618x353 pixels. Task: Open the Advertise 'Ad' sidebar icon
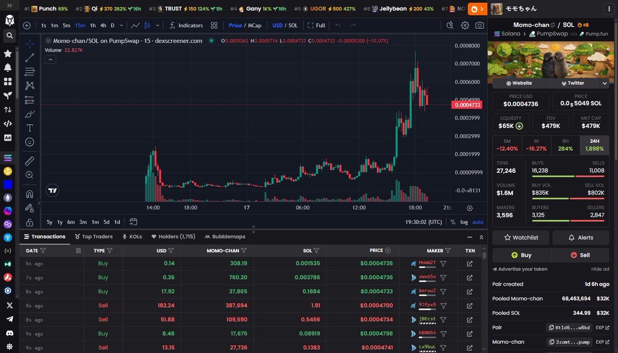pyautogui.click(x=8, y=137)
